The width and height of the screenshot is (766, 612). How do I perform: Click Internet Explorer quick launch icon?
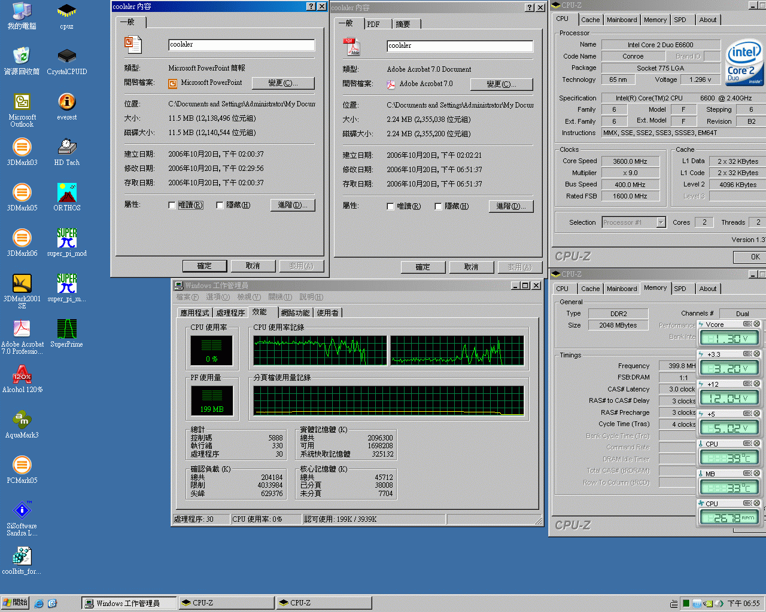pyautogui.click(x=39, y=603)
